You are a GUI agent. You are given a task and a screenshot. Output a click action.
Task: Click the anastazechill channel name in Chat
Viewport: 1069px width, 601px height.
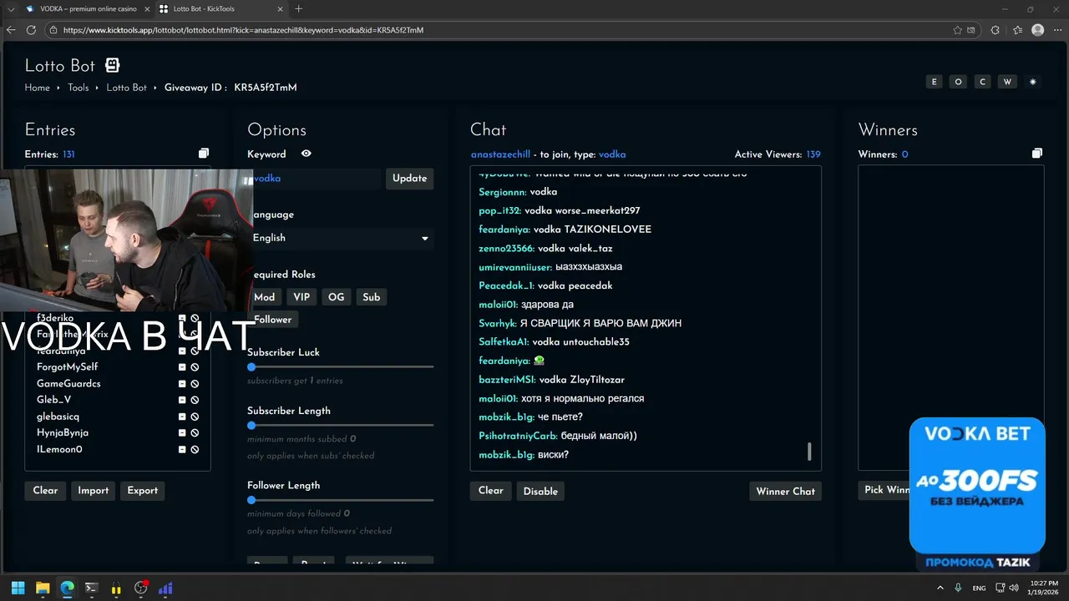coord(500,154)
